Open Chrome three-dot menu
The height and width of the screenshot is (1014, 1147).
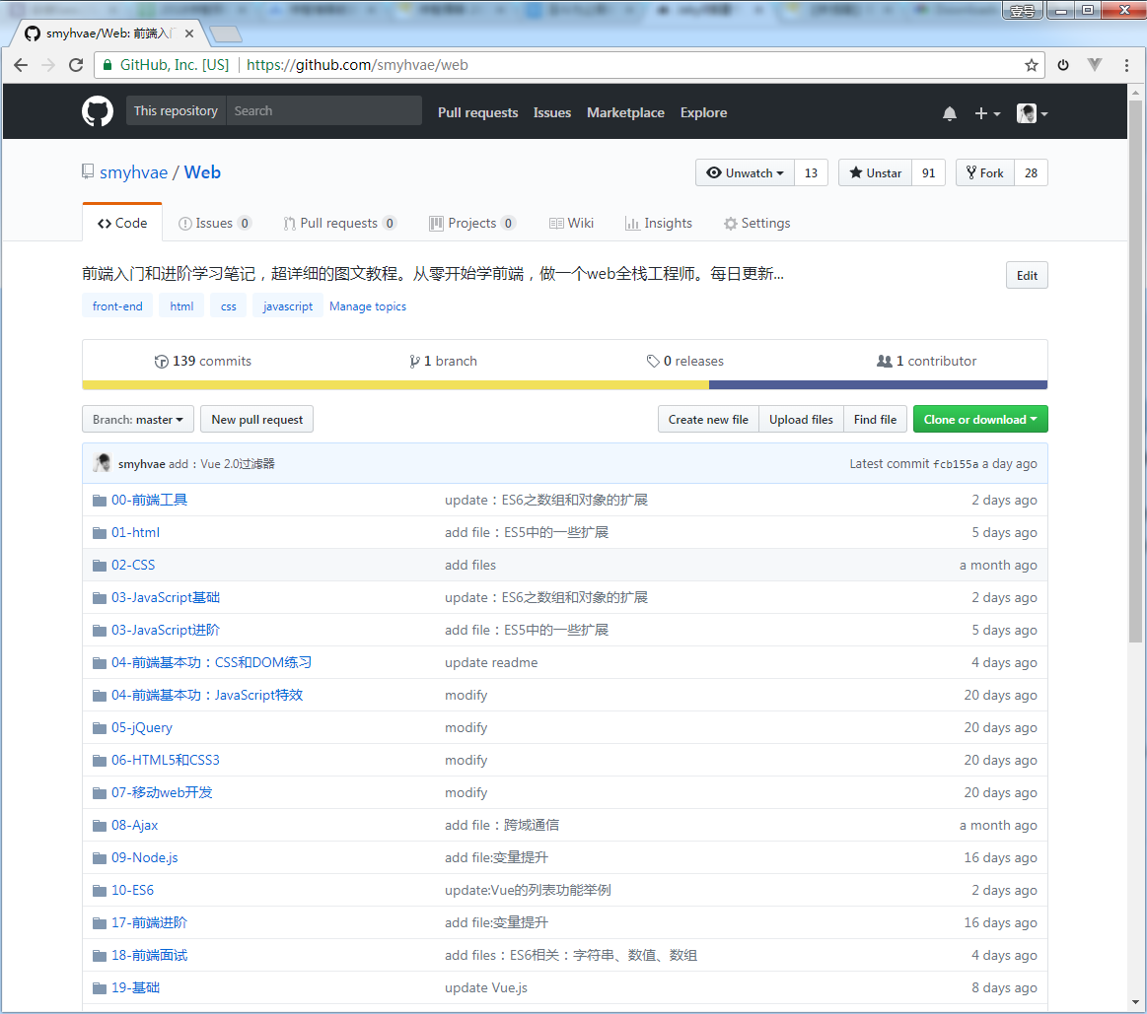(1126, 65)
